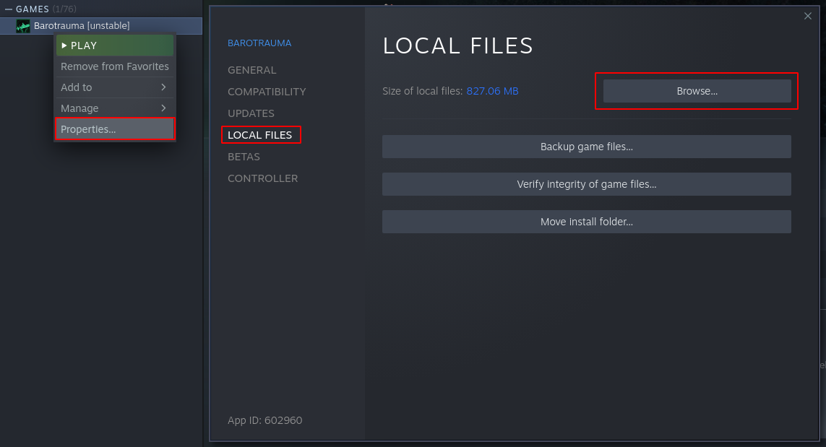826x447 pixels.
Task: Expand the Add to submenu arrow
Action: (163, 87)
